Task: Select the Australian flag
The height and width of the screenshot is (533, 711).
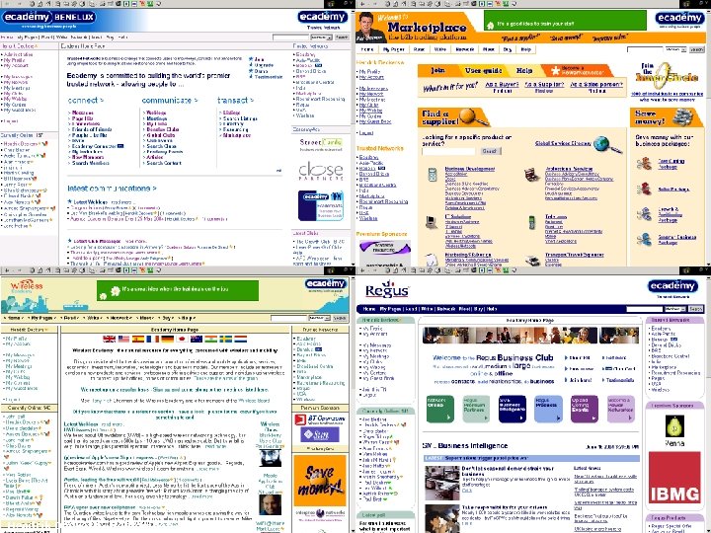Action: click(197, 339)
